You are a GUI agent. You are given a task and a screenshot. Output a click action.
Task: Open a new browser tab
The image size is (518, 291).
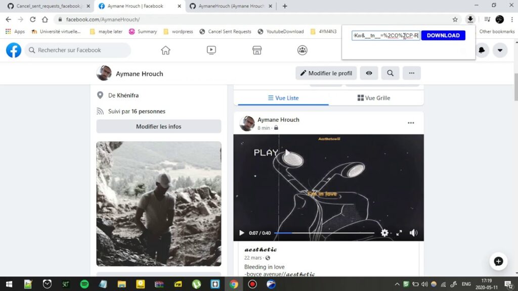tap(285, 6)
